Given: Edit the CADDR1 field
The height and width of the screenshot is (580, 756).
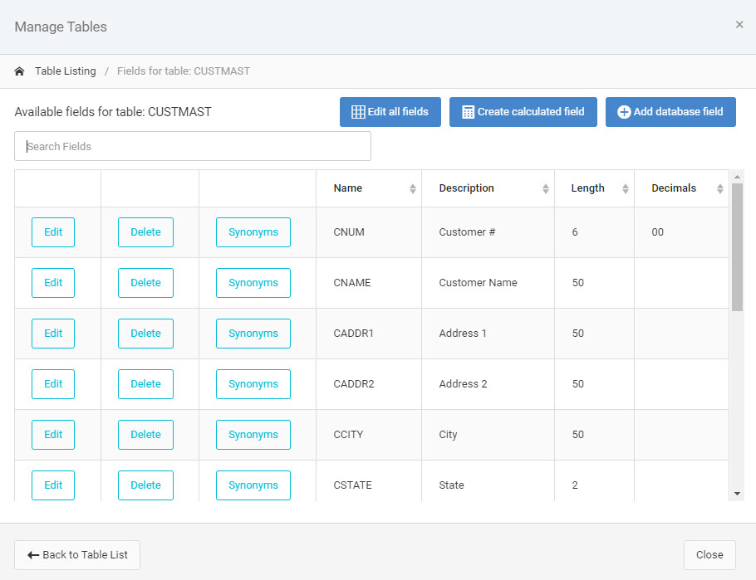Looking at the screenshot, I should (53, 334).
